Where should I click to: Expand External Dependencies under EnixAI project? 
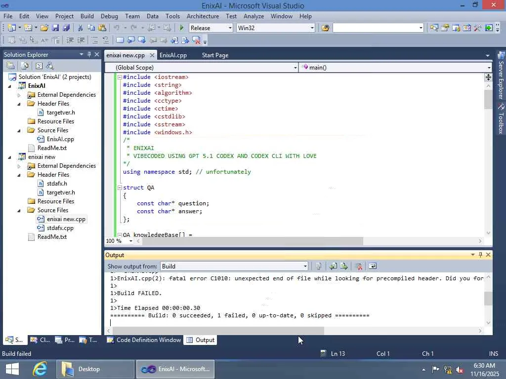(19, 95)
